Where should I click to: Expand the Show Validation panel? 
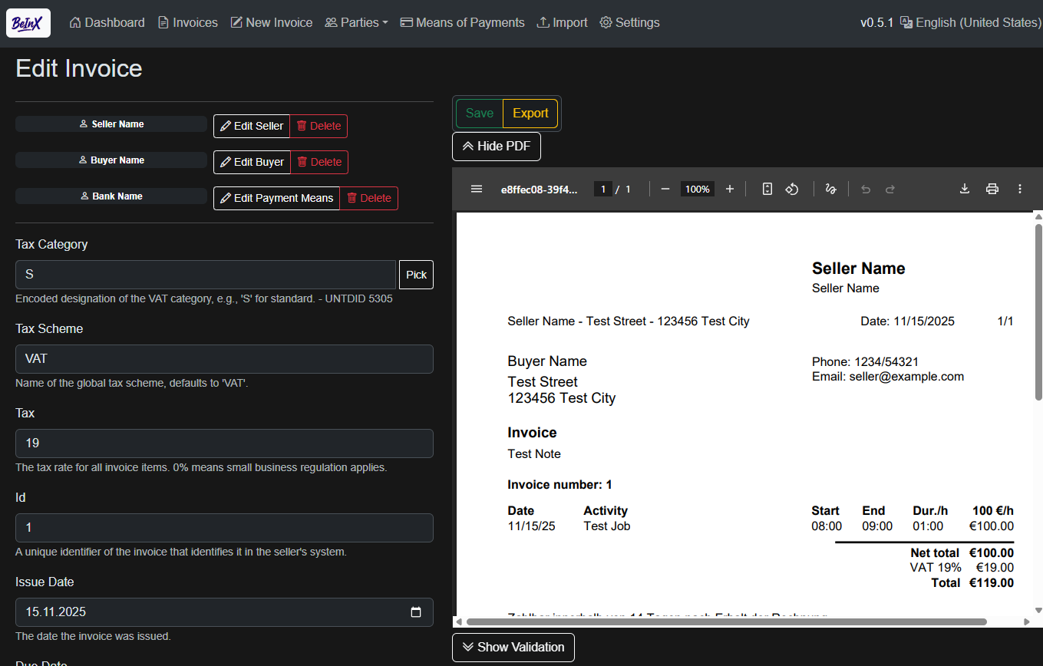(513, 647)
